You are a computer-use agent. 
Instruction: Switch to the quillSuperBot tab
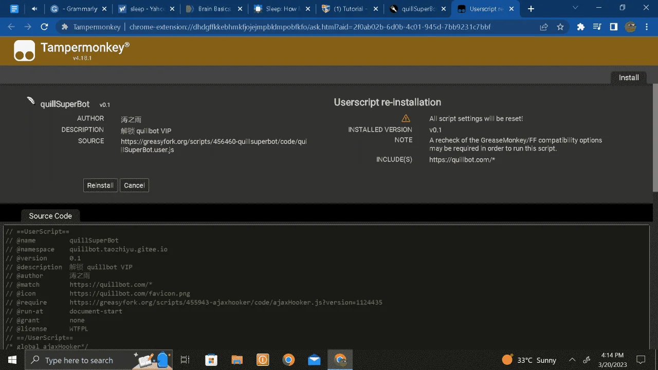tap(417, 9)
